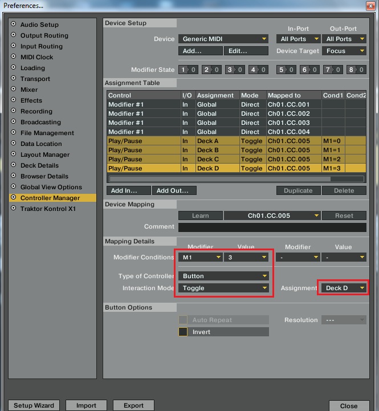Open Transport settings
The height and width of the screenshot is (411, 379).
pyautogui.click(x=35, y=79)
